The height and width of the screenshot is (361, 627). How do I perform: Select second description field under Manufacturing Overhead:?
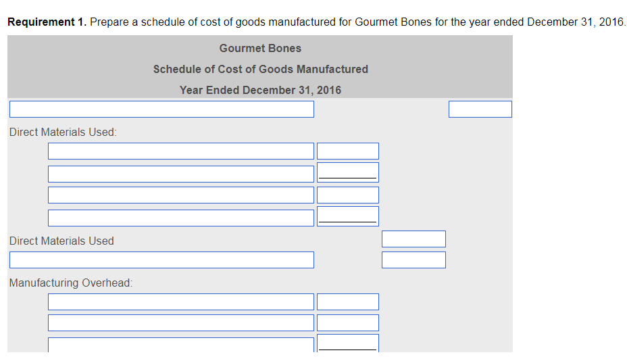pyautogui.click(x=180, y=322)
